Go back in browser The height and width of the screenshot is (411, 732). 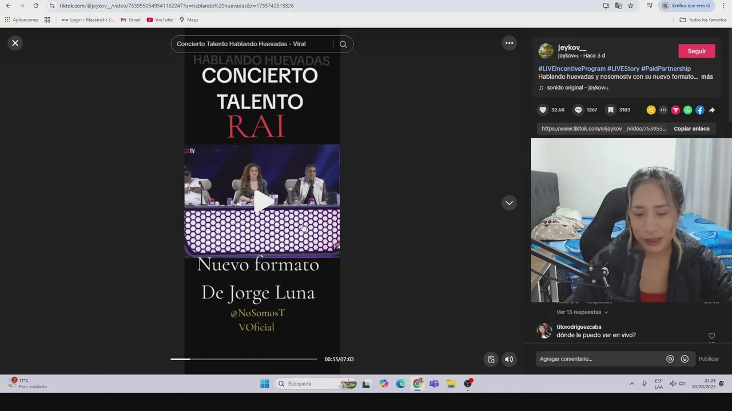(x=8, y=6)
